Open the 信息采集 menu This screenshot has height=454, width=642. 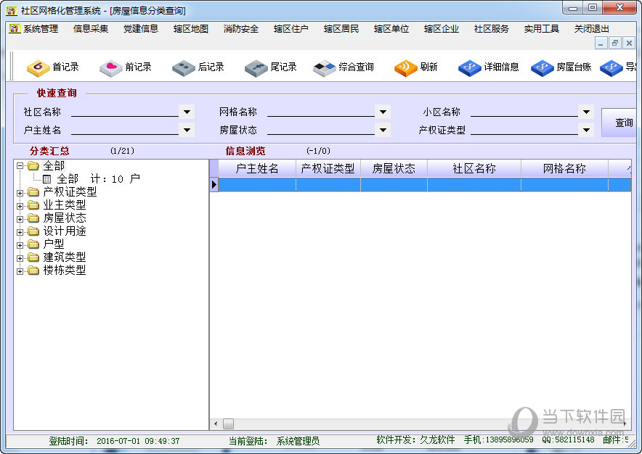click(91, 28)
